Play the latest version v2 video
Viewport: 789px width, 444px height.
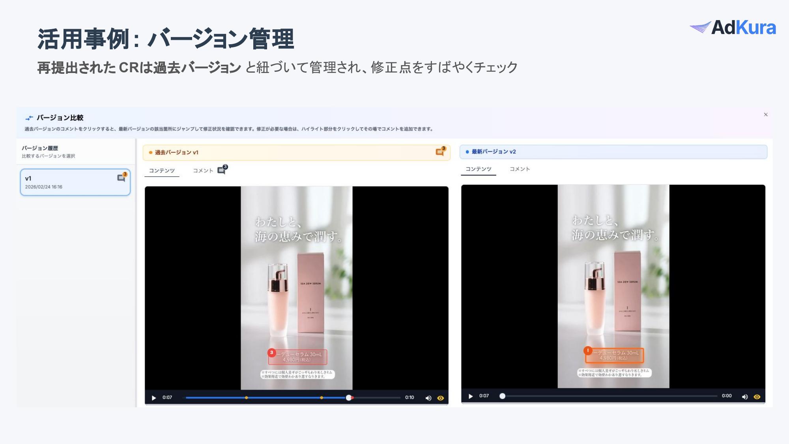pos(471,396)
